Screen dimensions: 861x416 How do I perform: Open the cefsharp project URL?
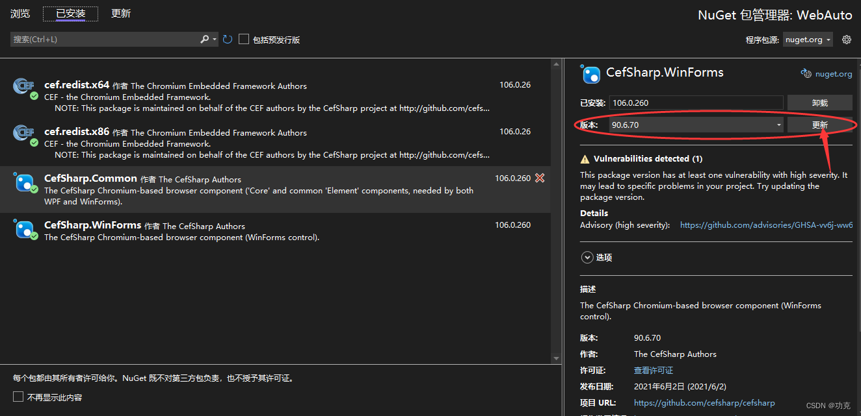click(704, 402)
